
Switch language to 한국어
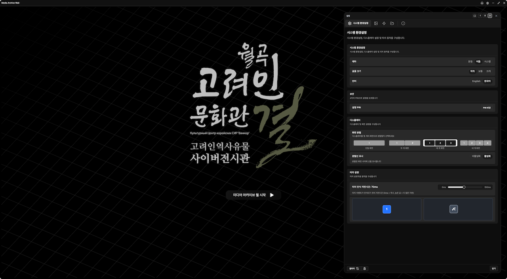tap(487, 81)
